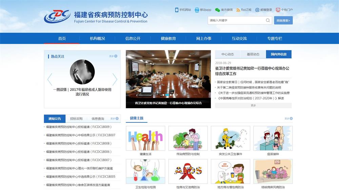The height and width of the screenshot is (193, 339).
Task: Open the FJCDC18009 bidding invitation link
Action: [79, 127]
